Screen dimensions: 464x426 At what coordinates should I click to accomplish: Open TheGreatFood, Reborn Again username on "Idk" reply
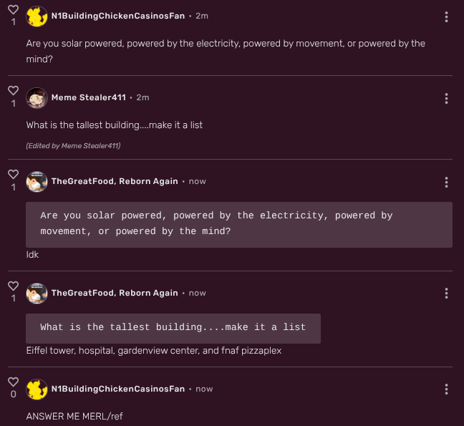point(115,181)
